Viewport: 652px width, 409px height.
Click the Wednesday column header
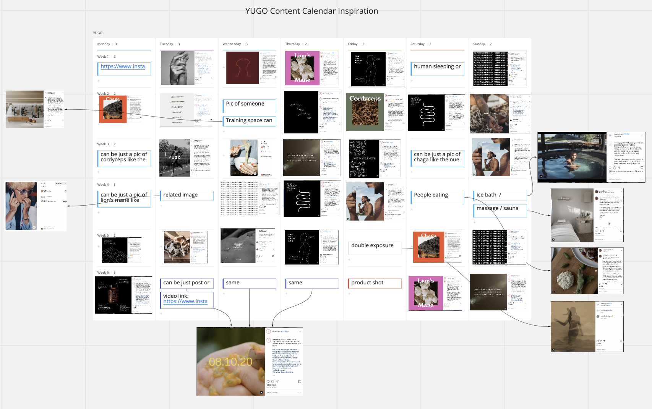[232, 44]
